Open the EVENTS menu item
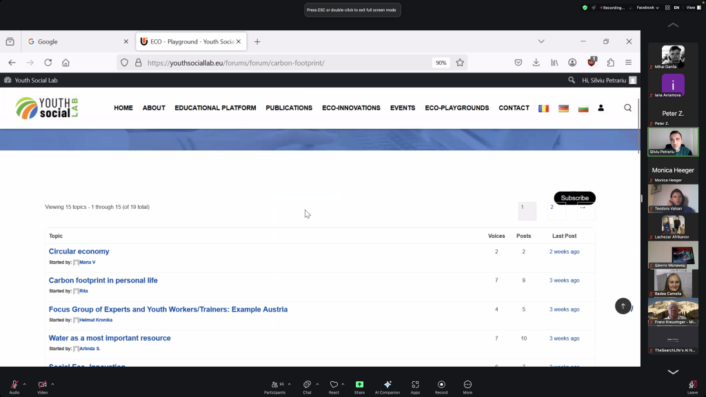This screenshot has height=397, width=706. (x=403, y=108)
